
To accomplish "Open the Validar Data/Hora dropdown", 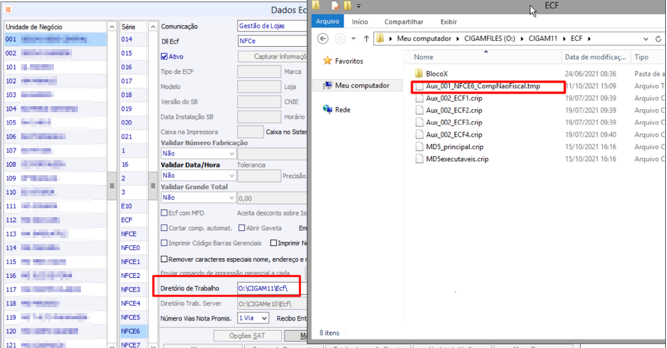I will 198,175.
